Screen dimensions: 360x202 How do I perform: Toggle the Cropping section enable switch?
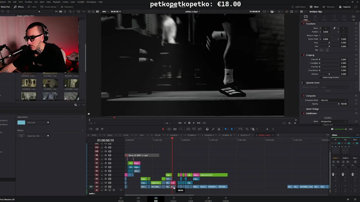pyautogui.click(x=303, y=55)
